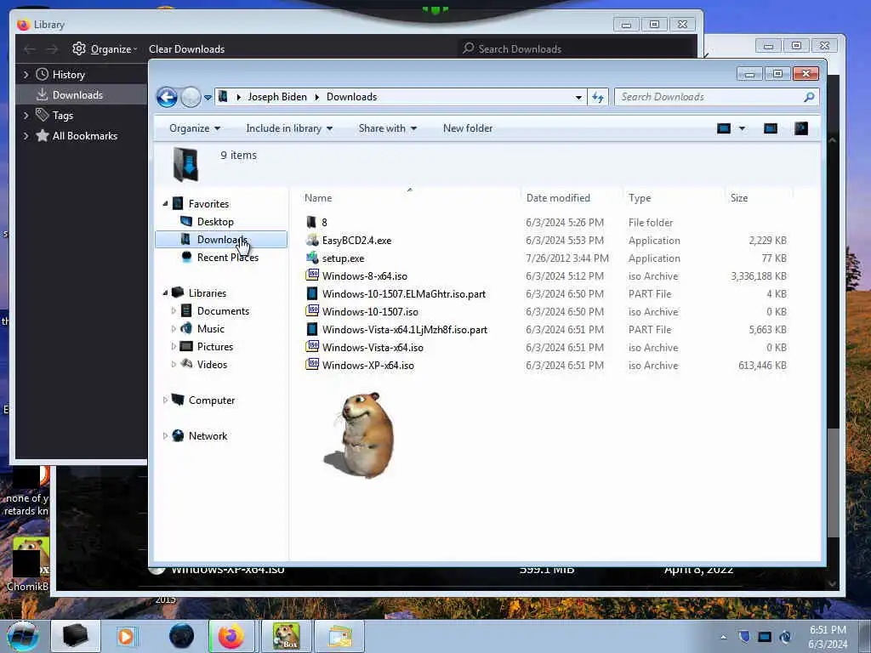
Task: Click the Type column header
Action: tap(674, 197)
